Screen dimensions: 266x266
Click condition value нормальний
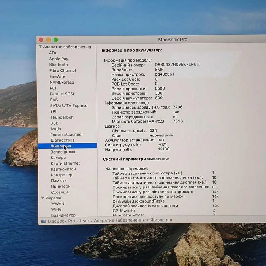[x=161, y=135]
